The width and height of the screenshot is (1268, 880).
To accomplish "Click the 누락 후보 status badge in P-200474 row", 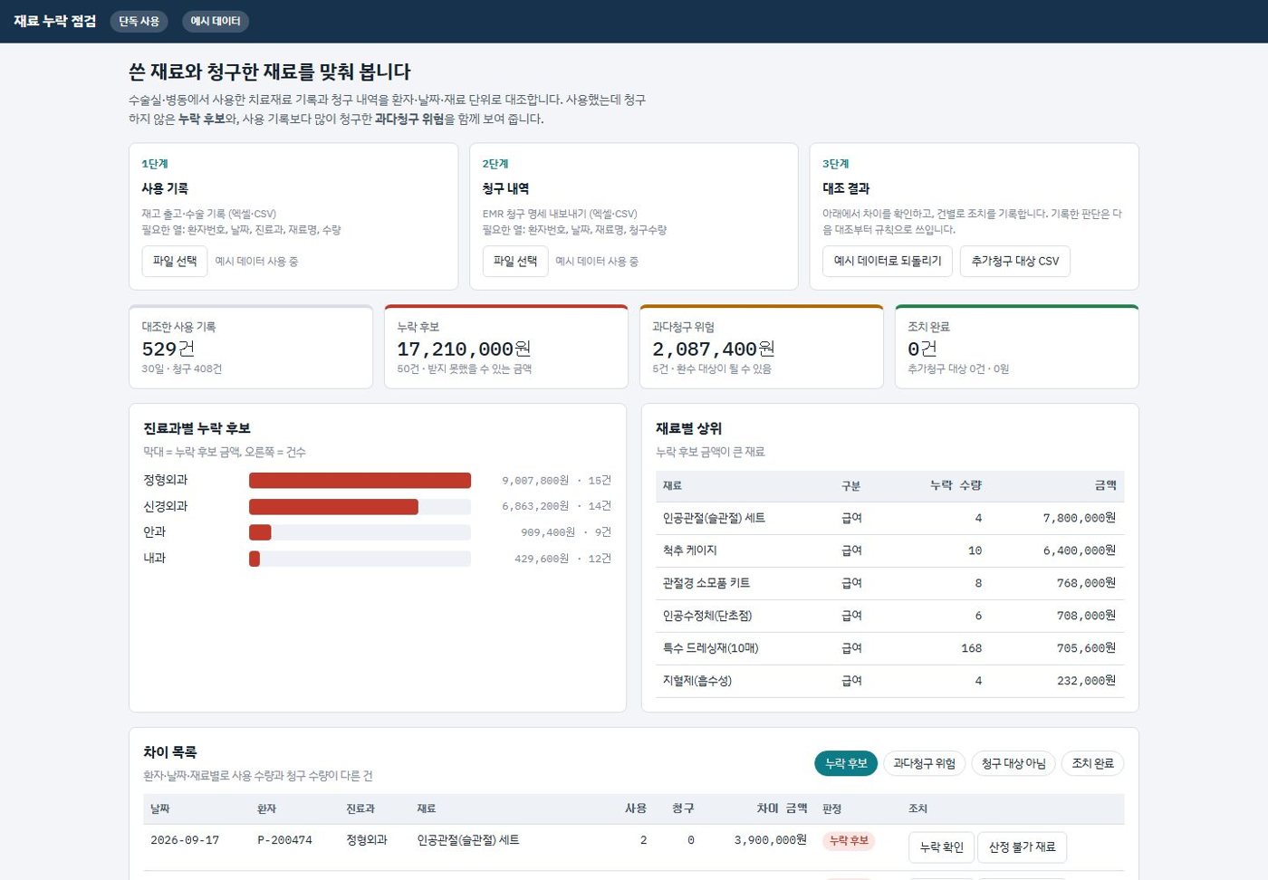I will (849, 840).
